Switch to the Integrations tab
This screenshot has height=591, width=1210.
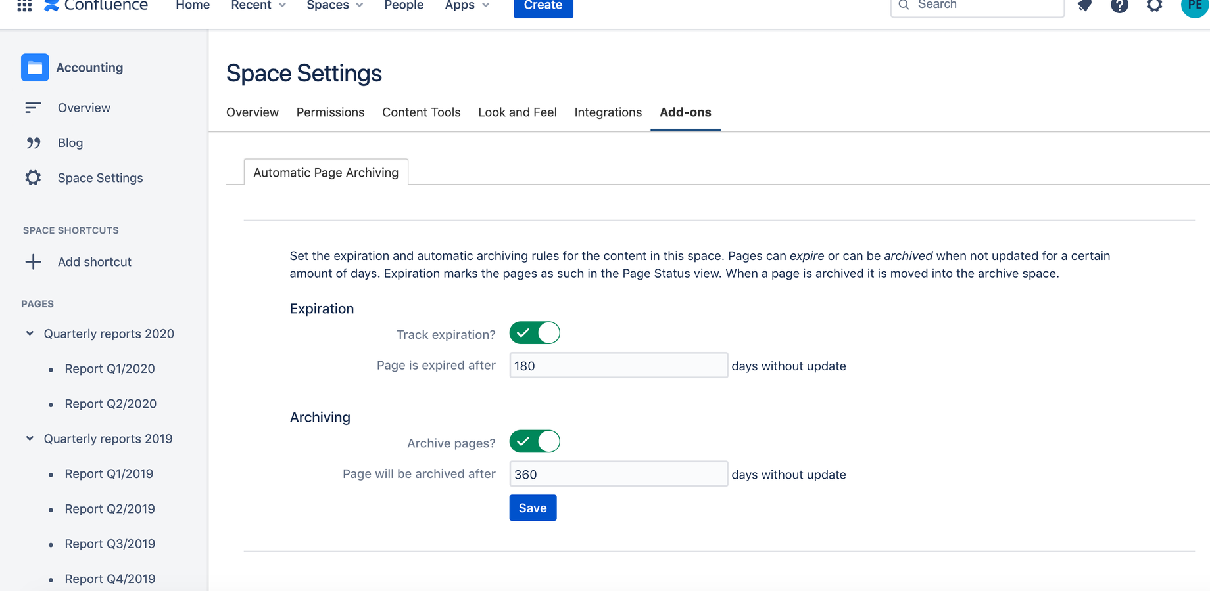(x=608, y=112)
